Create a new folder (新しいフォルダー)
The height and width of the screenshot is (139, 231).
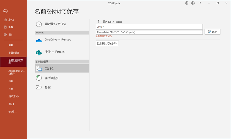[108, 44]
